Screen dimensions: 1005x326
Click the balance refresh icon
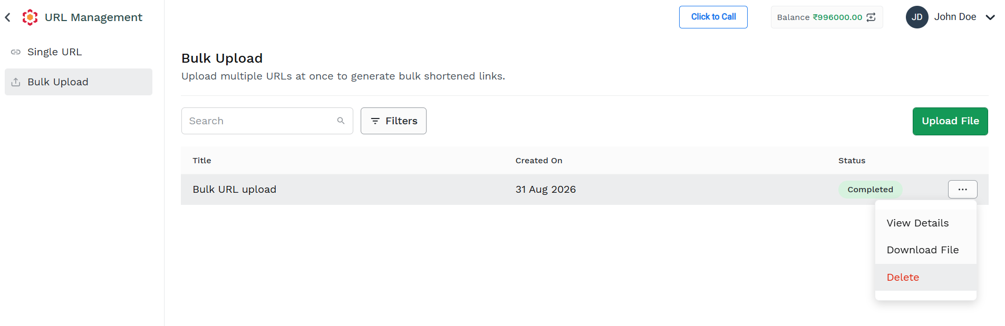871,17
